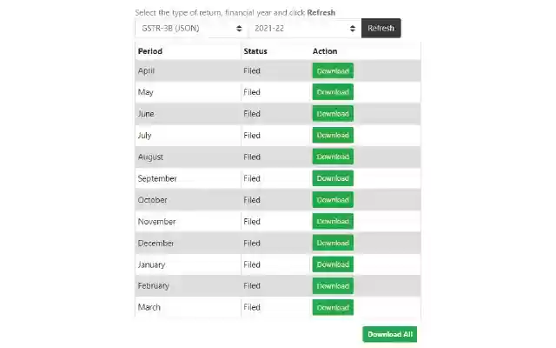Click Download for June
This screenshot has height=348, width=556.
pos(333,114)
